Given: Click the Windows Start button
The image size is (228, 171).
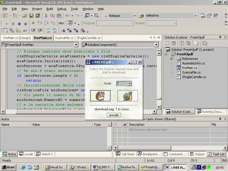Looking at the screenshot, I should click(x=8, y=167).
